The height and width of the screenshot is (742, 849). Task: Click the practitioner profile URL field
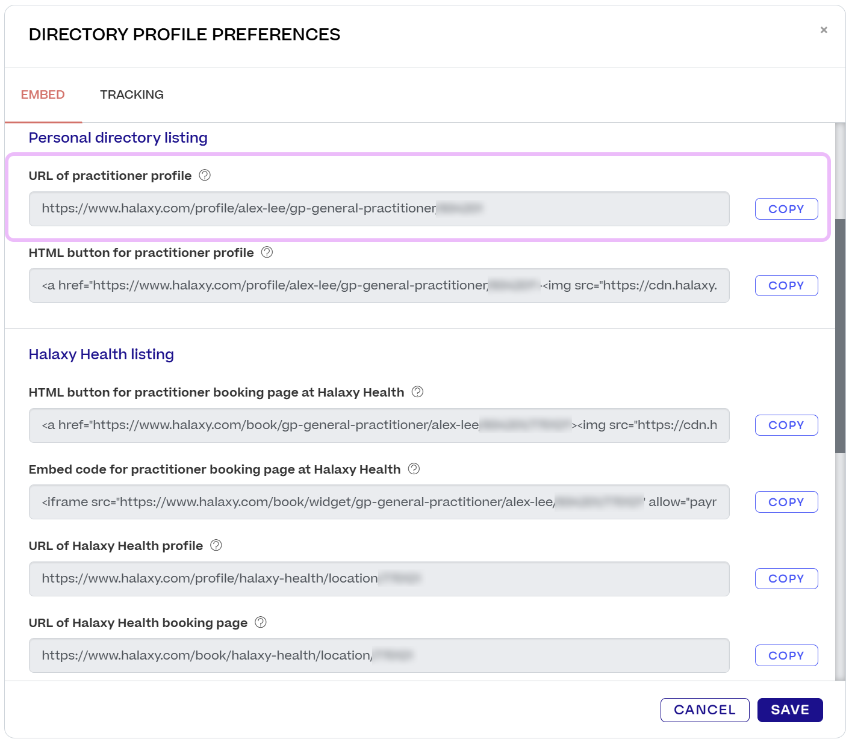click(x=379, y=209)
